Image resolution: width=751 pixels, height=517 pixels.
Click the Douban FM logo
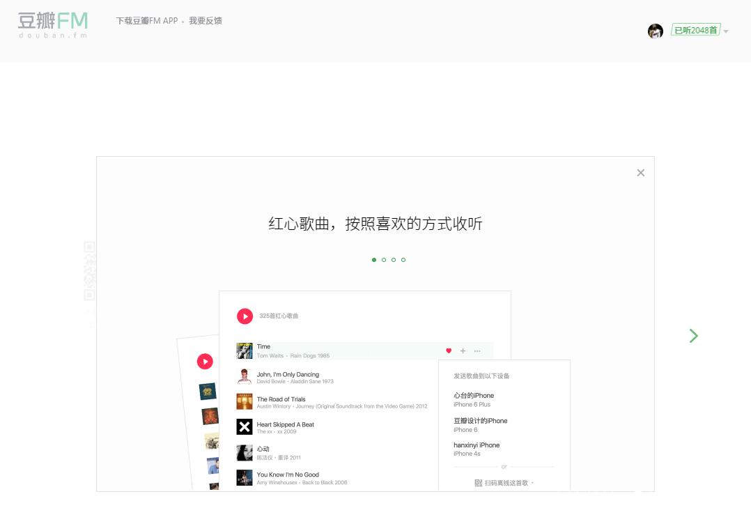[53, 25]
